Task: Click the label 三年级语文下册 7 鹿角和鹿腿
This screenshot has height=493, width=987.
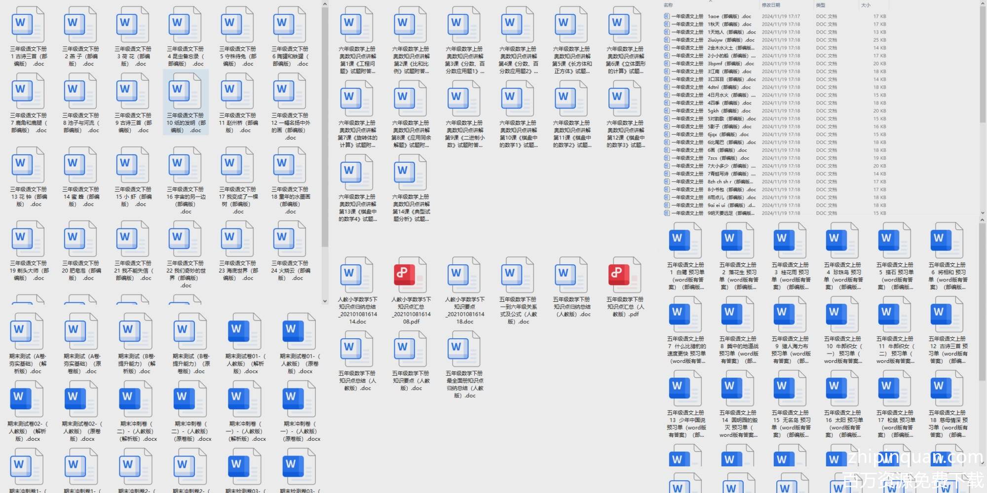Action: pyautogui.click(x=29, y=123)
